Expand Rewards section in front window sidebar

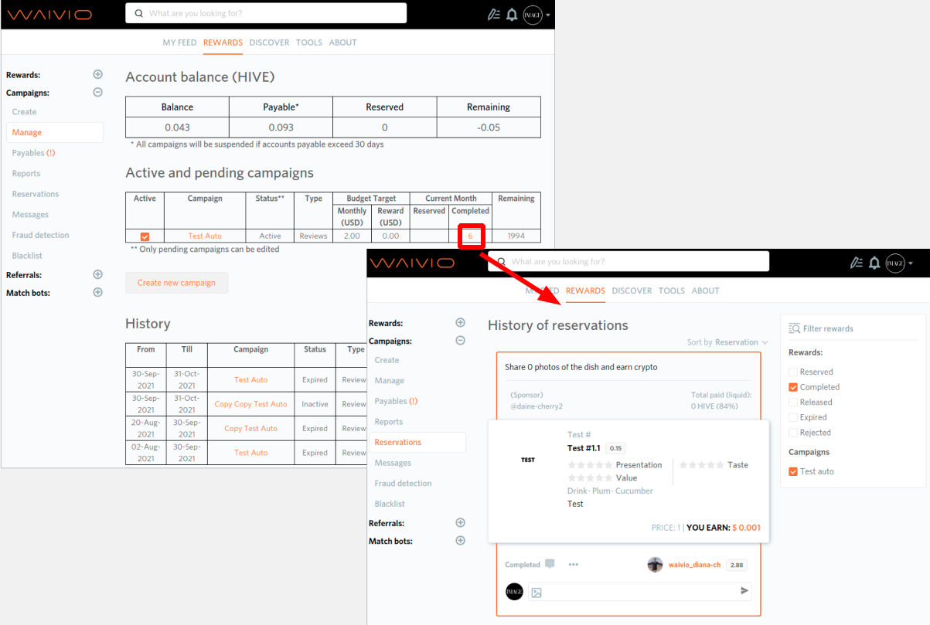point(460,323)
